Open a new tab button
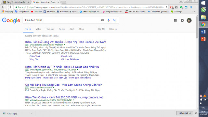This screenshot has height=117, width=208. (x=64, y=2)
